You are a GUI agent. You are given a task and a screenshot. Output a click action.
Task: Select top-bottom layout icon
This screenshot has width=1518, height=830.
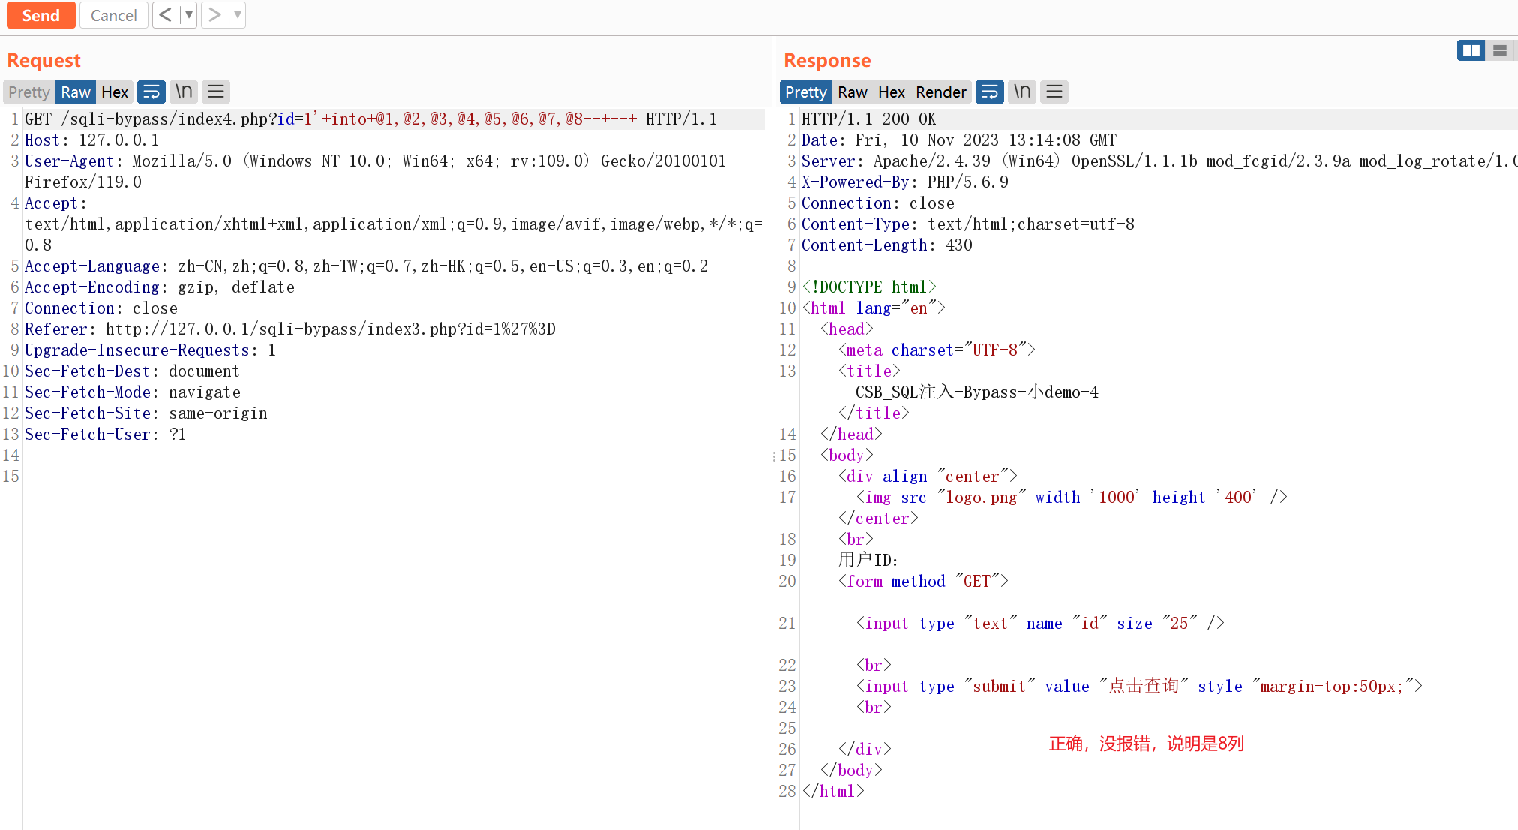coord(1500,50)
